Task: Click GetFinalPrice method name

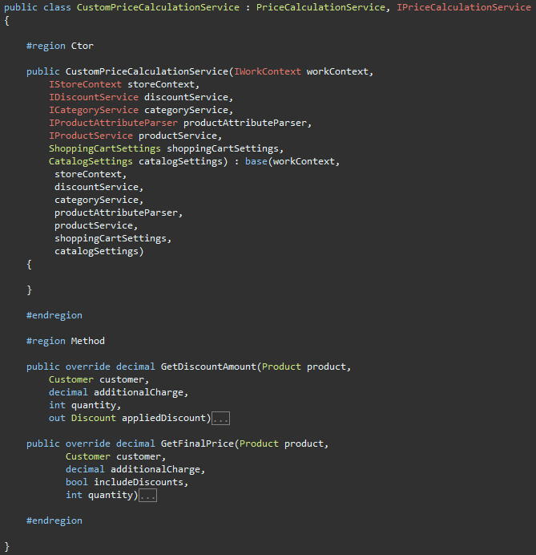Action: click(197, 444)
